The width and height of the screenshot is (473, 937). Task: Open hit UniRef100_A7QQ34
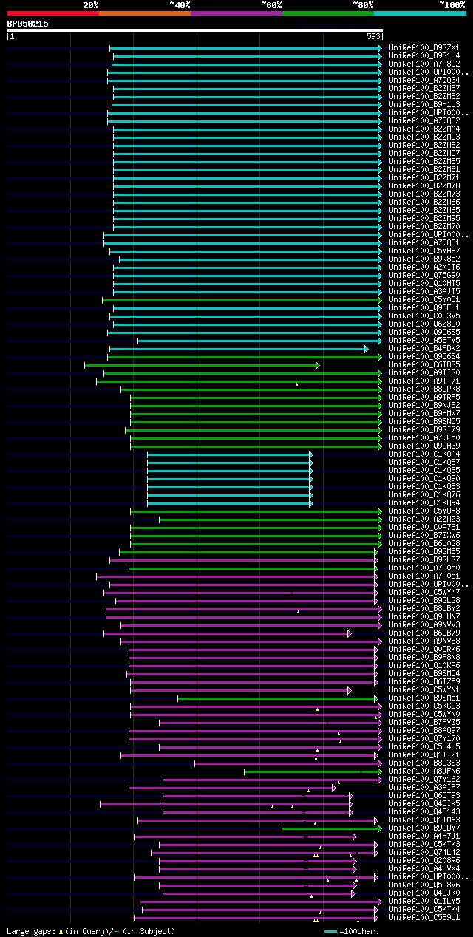coord(425,81)
